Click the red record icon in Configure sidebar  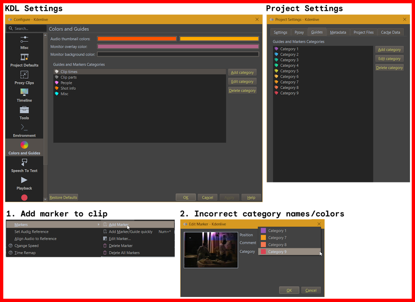24,197
